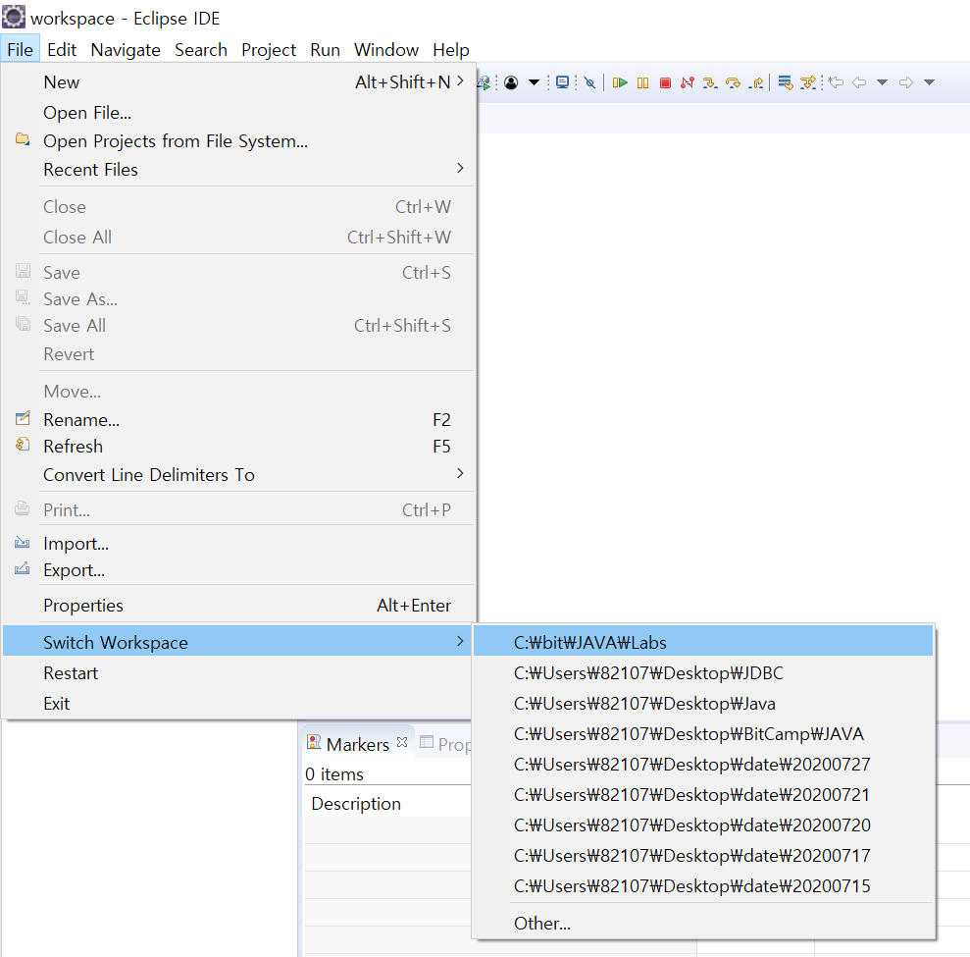Open the Navigate menu
Viewport: 970px width, 957px height.
126,49
